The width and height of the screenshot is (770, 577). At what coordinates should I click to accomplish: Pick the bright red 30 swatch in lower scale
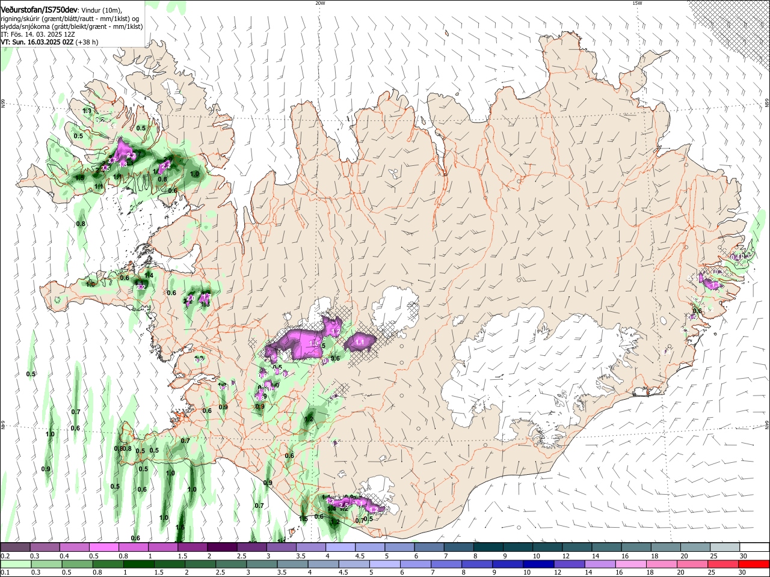[753, 564]
